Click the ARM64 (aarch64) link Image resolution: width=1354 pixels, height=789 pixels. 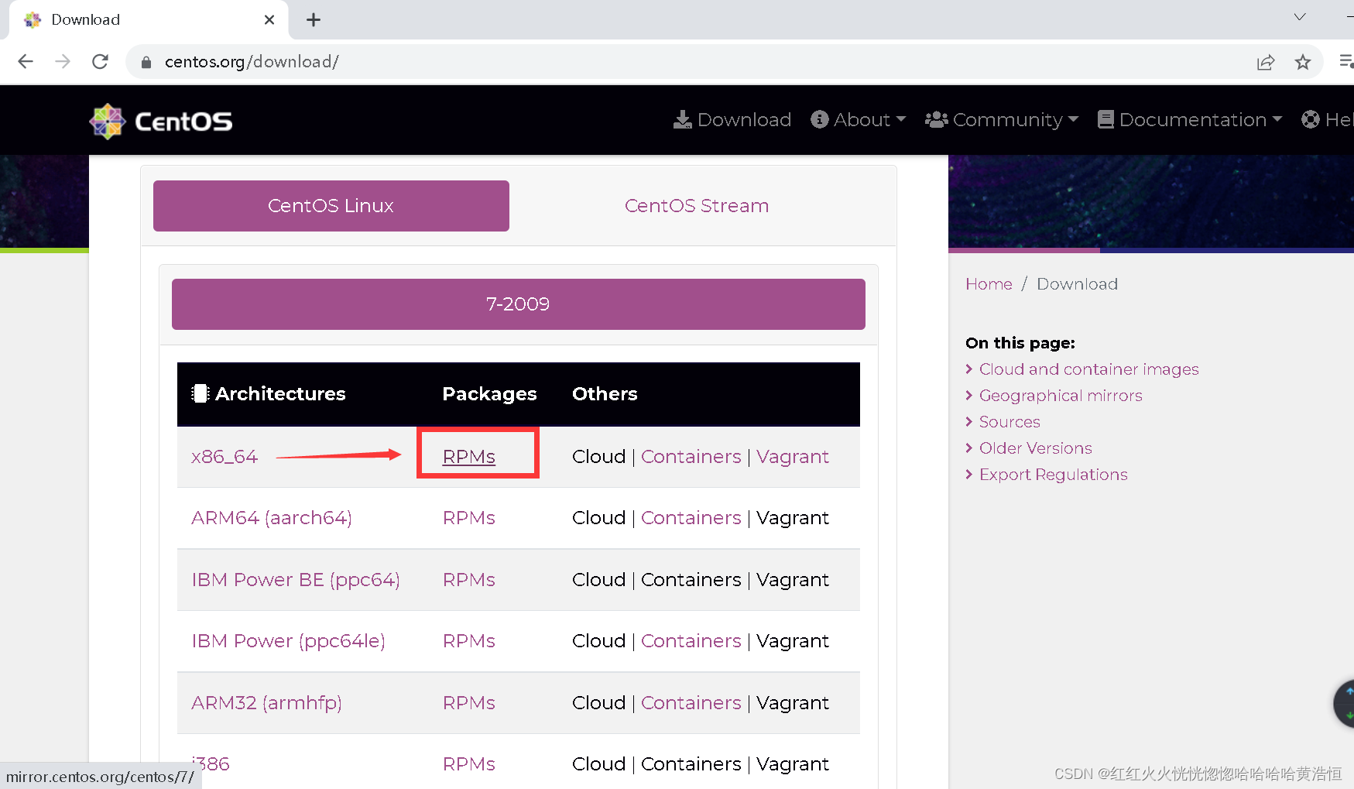(x=272, y=518)
